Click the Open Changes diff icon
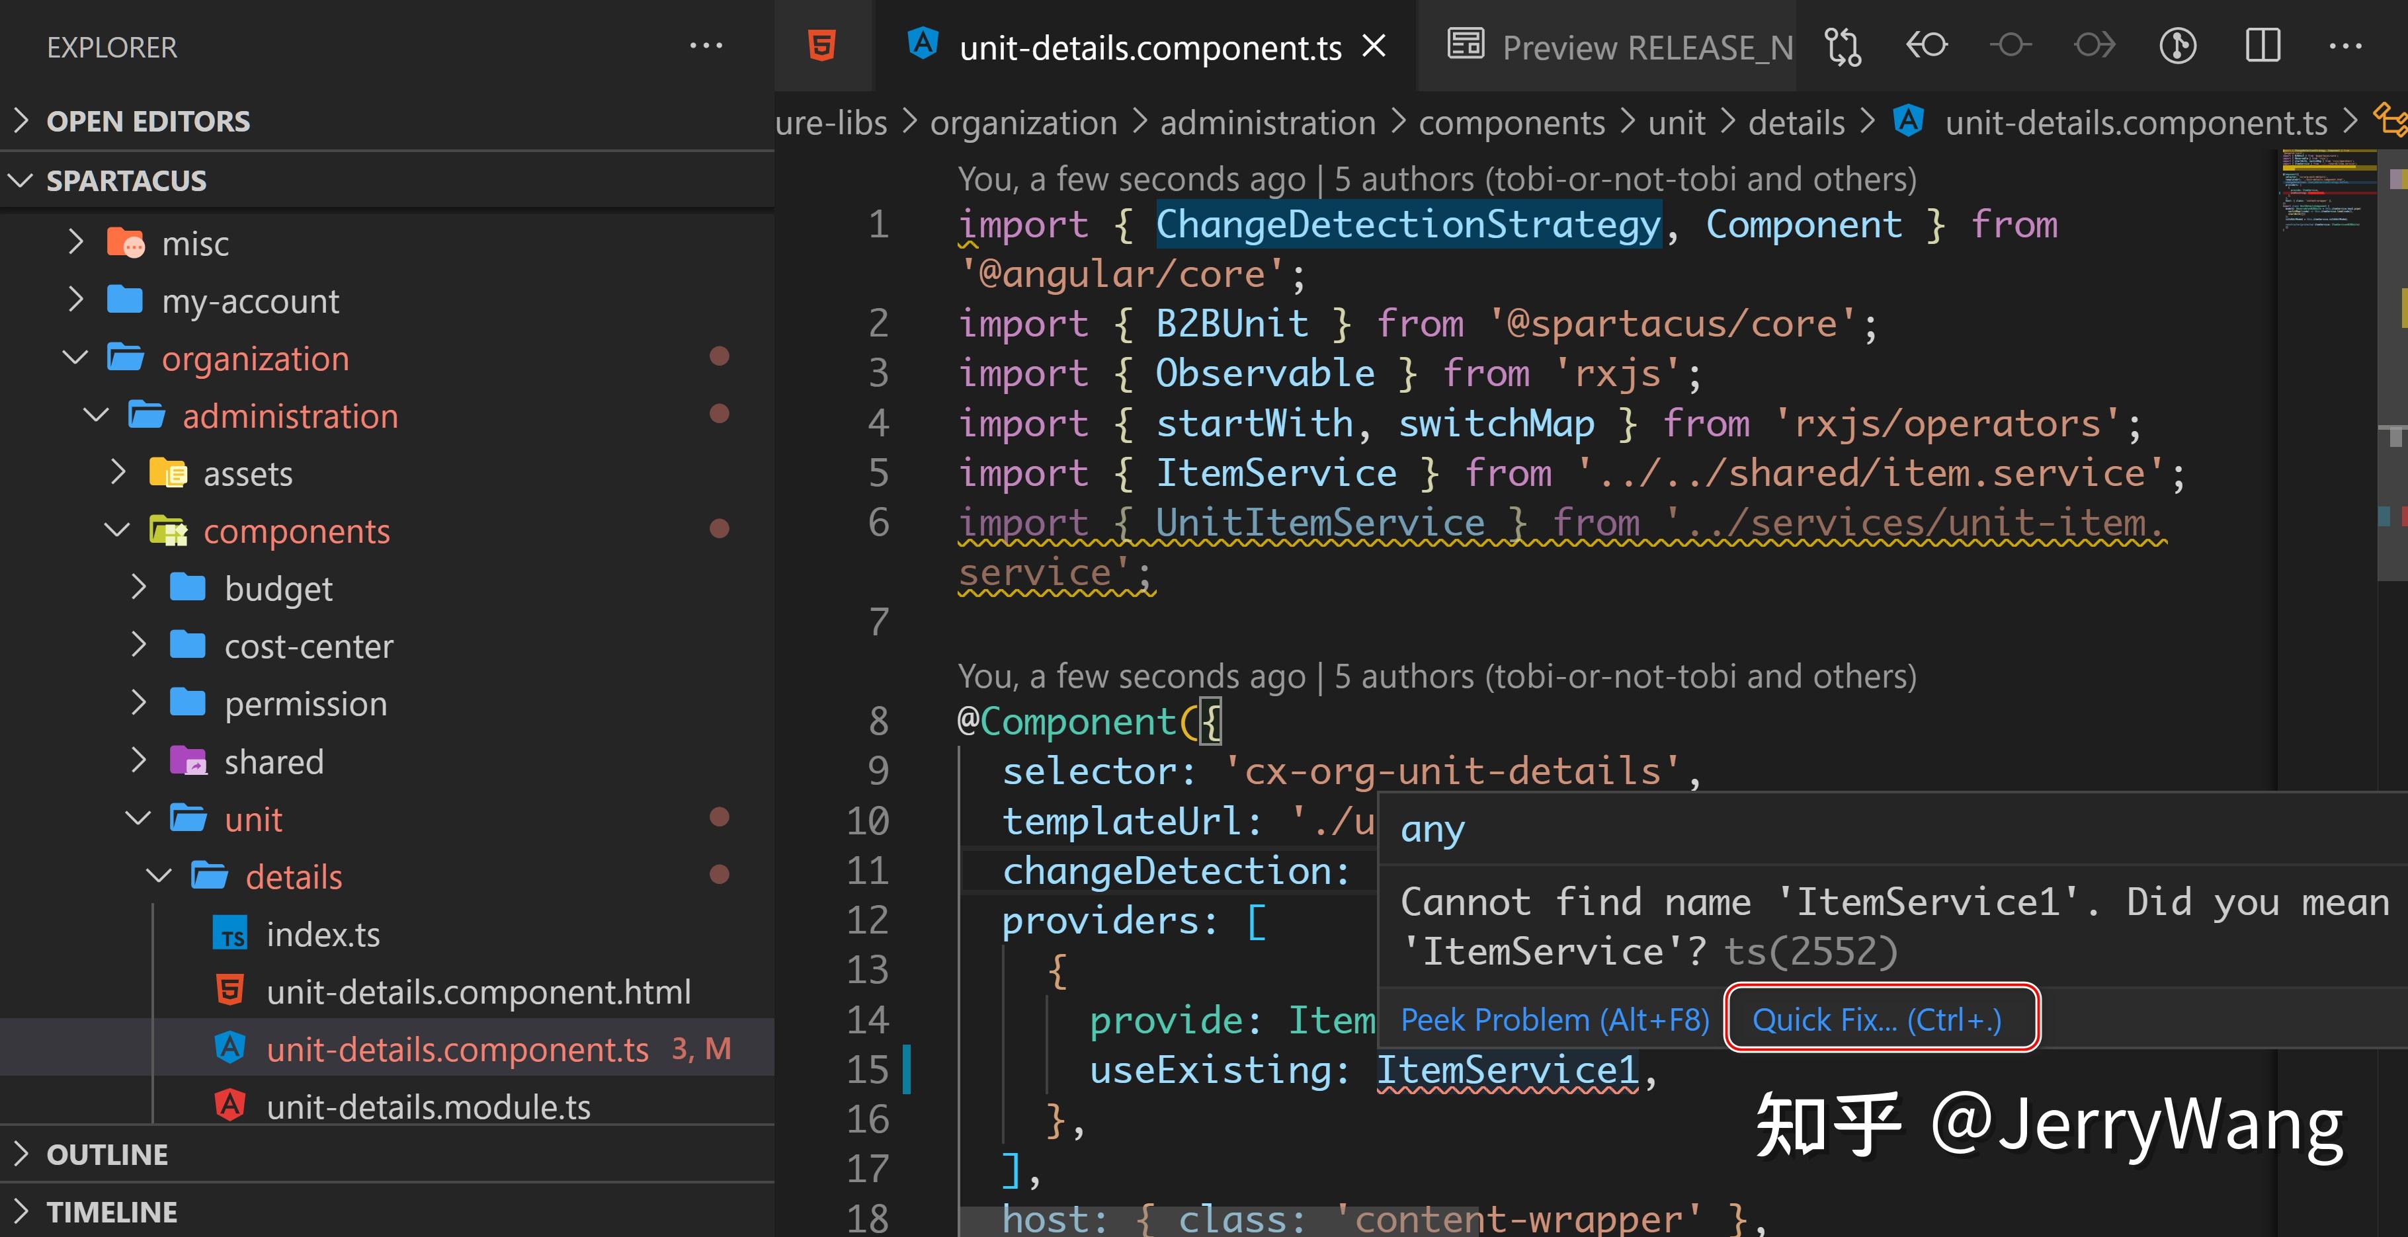Image resolution: width=2408 pixels, height=1237 pixels. pos(1843,45)
